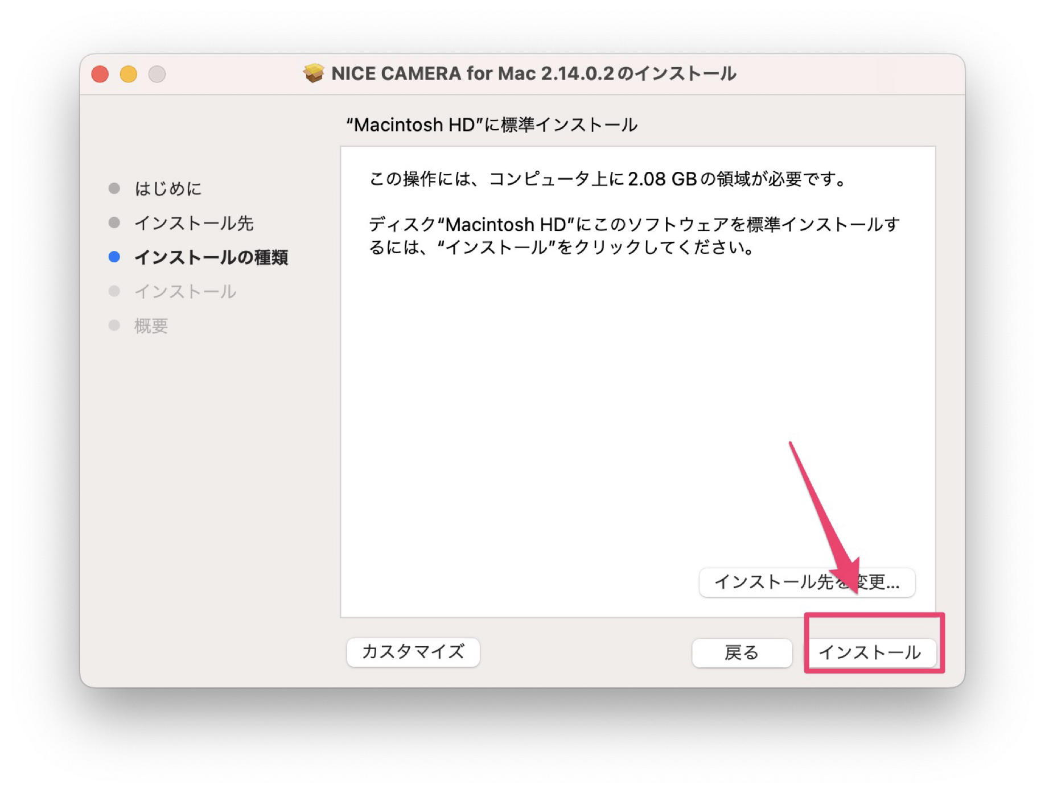
Task: Minimize the installer with yellow button
Action: 129,74
